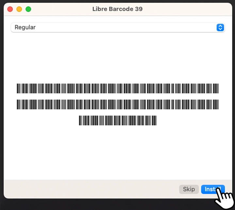Click the Skip button
Screen dimensions: 235x210
tap(189, 189)
